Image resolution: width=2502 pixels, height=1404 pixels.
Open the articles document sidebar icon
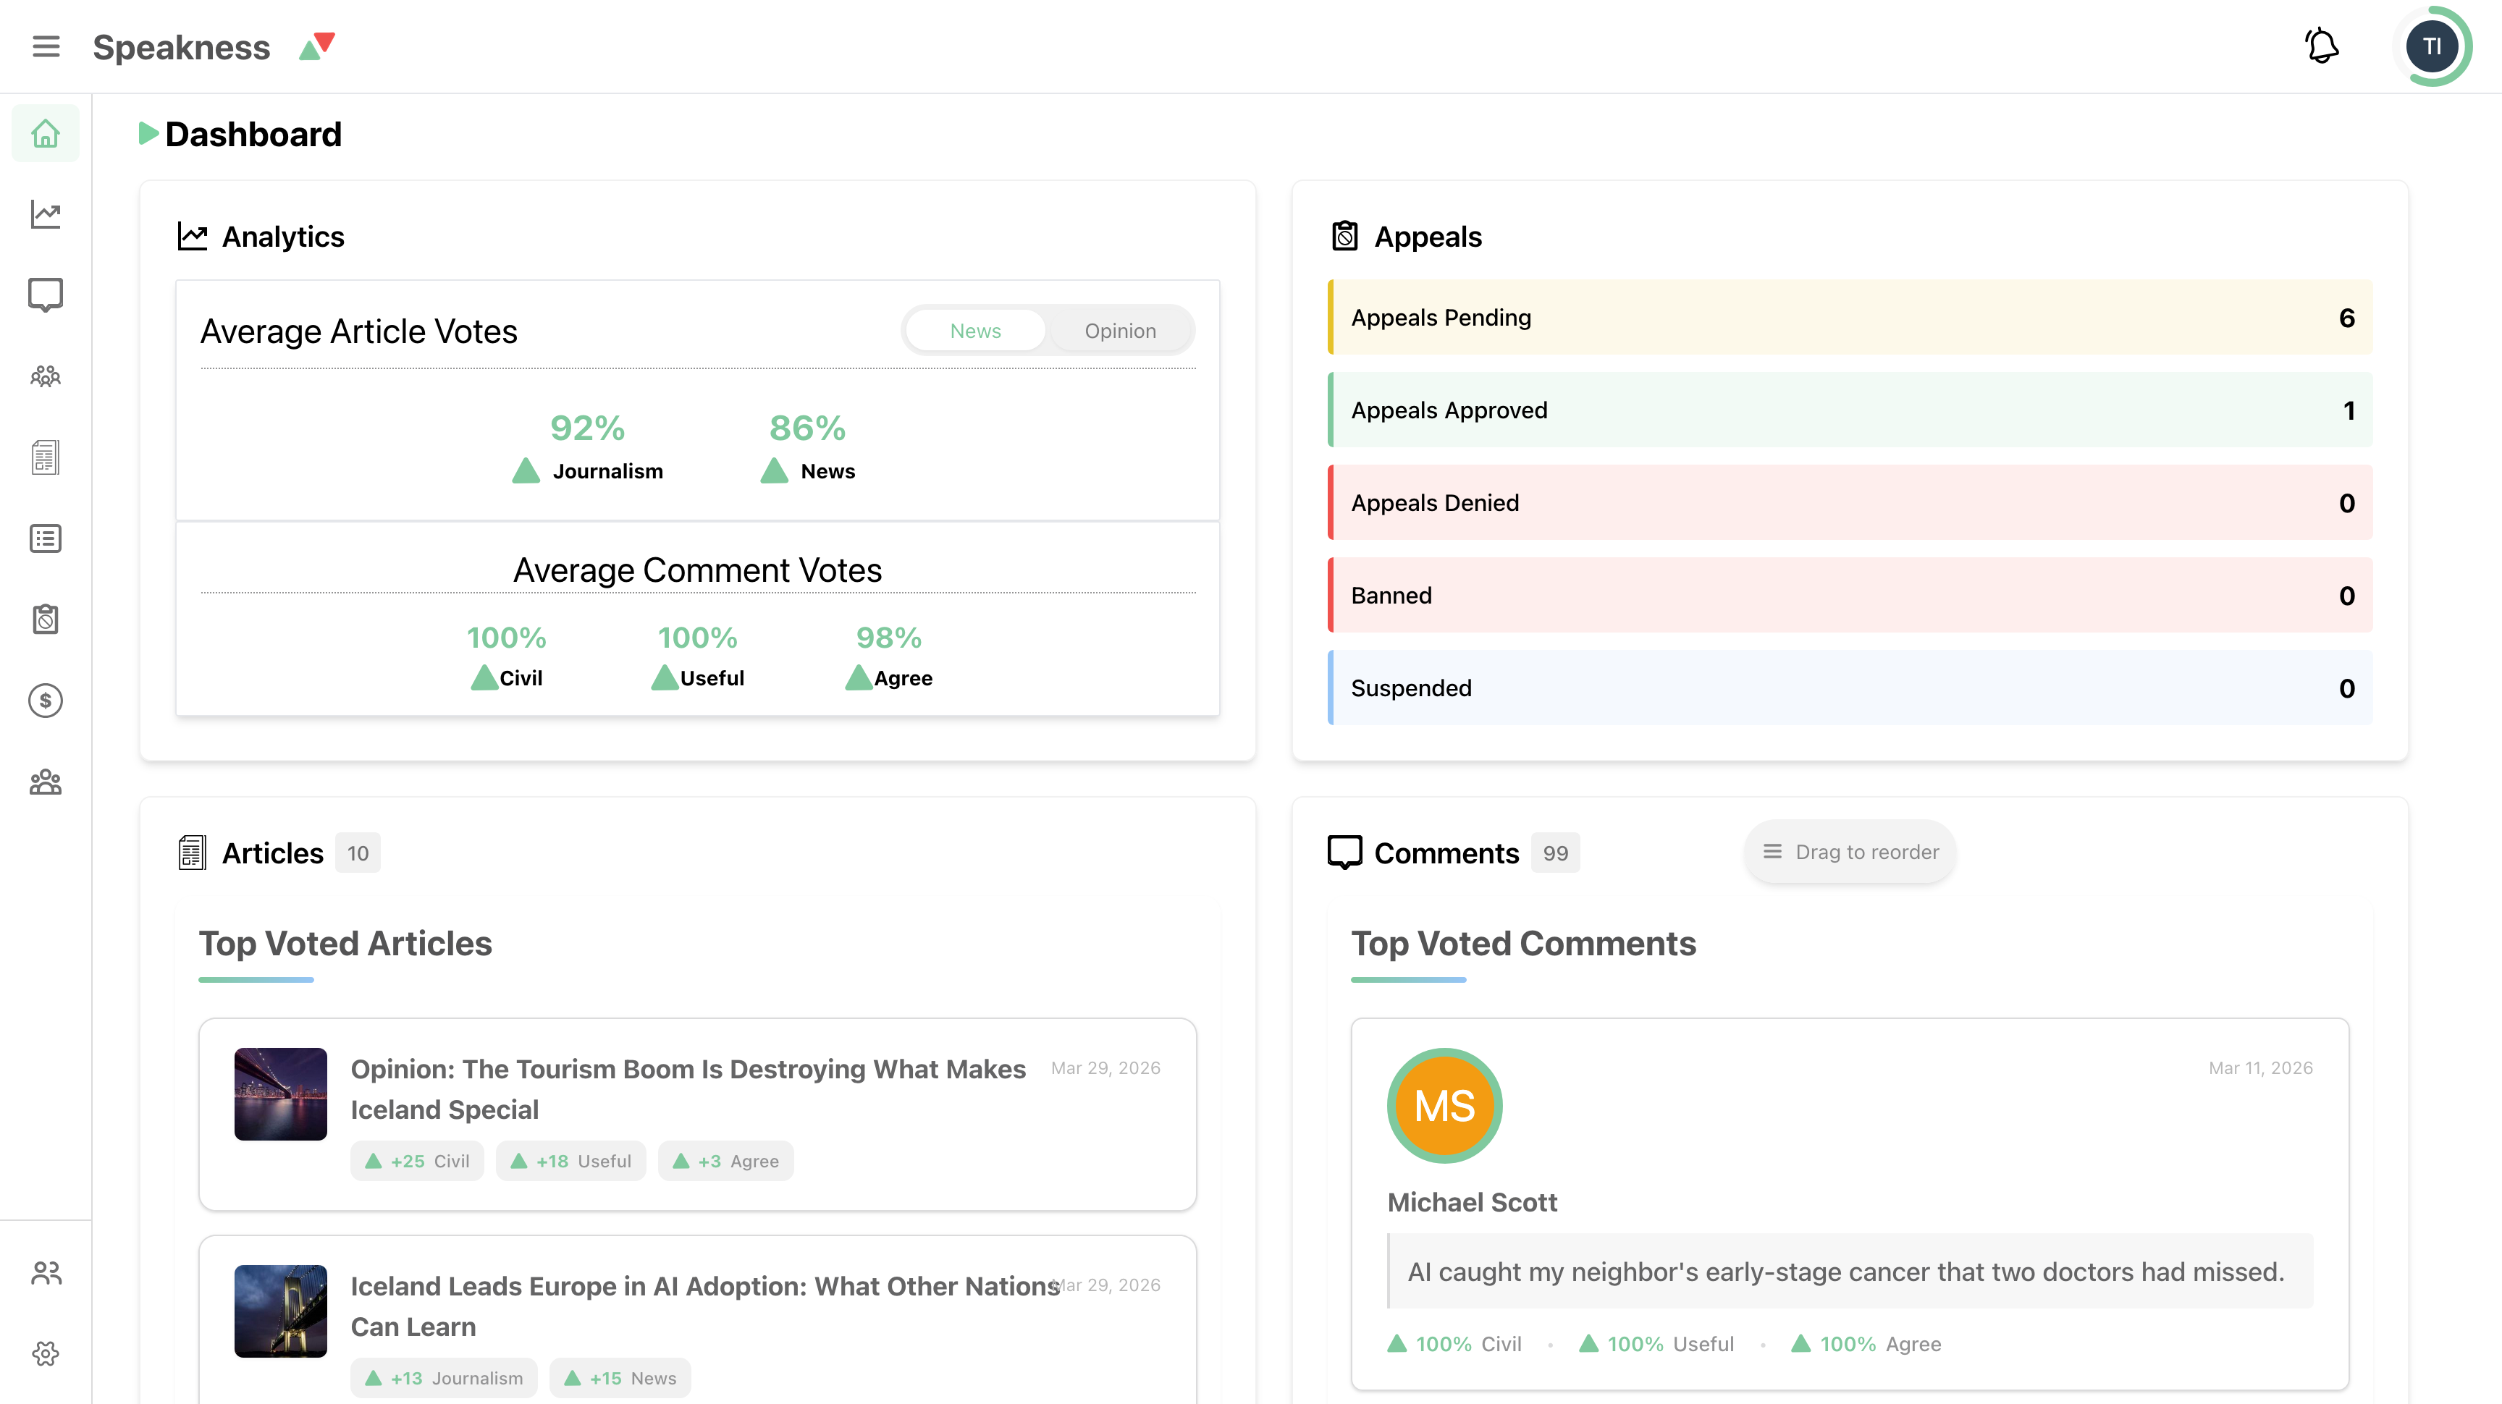point(46,457)
